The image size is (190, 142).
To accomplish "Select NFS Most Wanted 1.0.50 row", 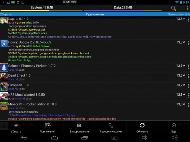I will 95,96.
